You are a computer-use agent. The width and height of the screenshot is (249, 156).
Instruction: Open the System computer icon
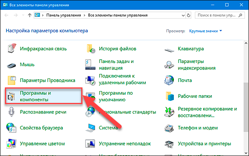coord(90,128)
